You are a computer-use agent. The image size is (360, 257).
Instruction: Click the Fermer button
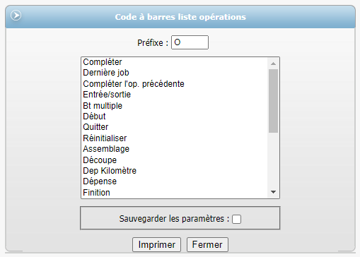tap(207, 244)
